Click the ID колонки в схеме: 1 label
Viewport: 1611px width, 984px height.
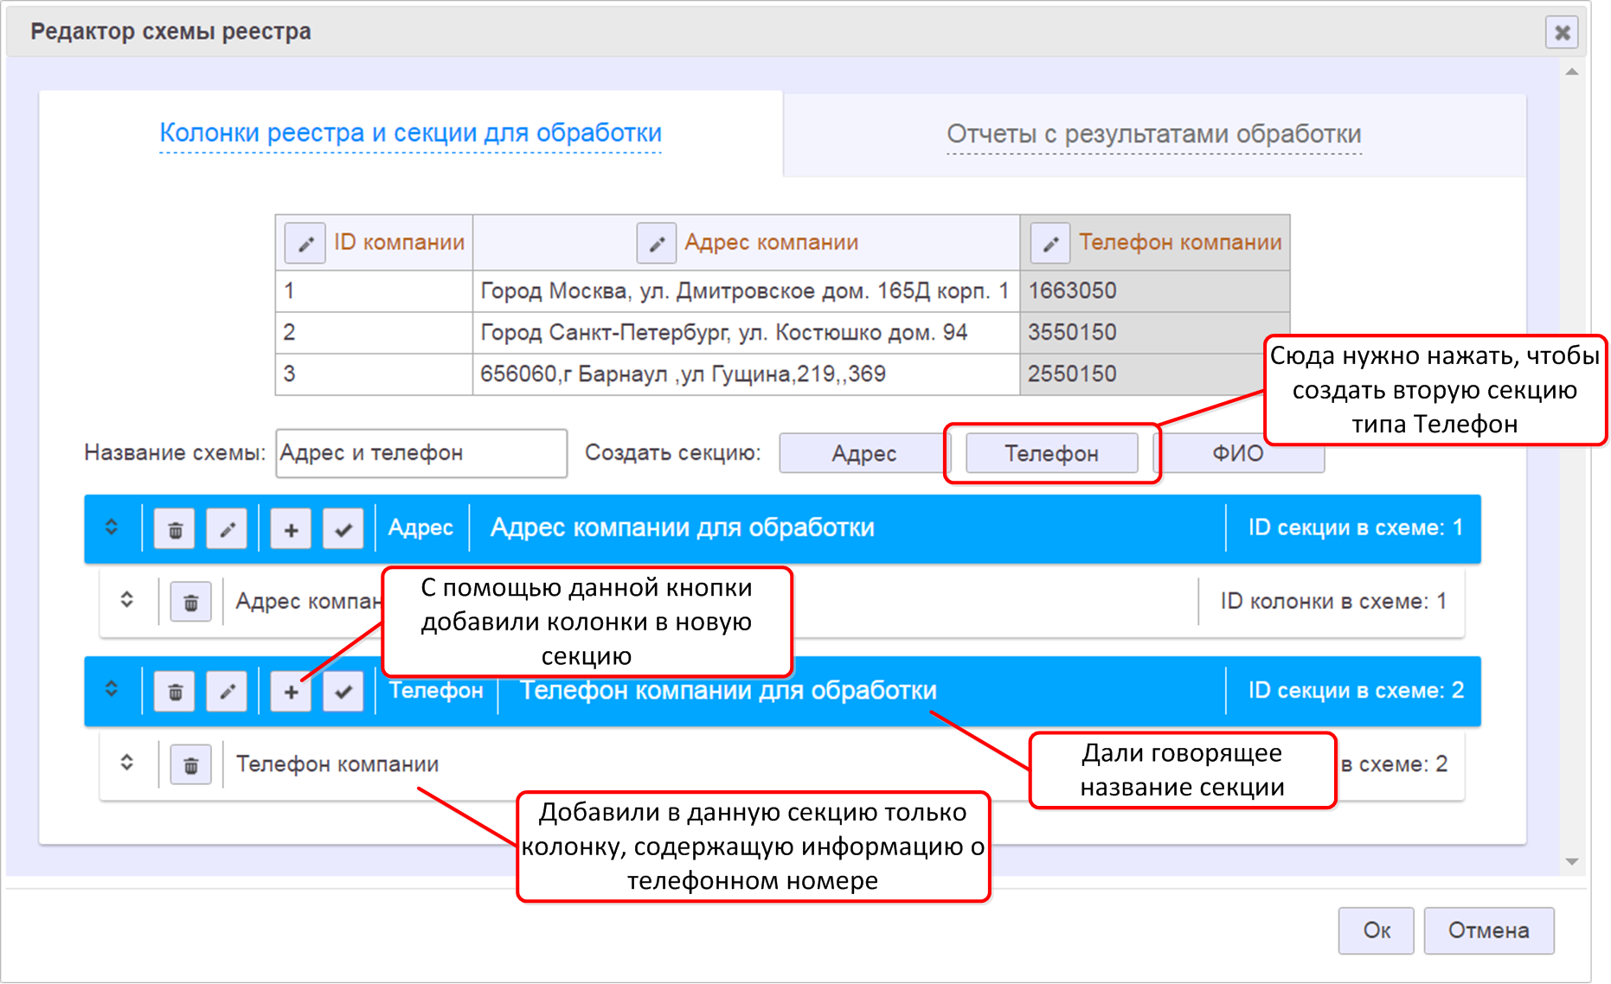pyautogui.click(x=1333, y=601)
